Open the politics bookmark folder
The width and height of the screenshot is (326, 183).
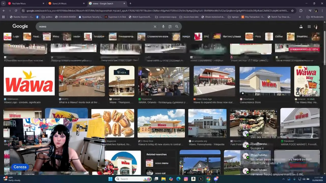47,17
